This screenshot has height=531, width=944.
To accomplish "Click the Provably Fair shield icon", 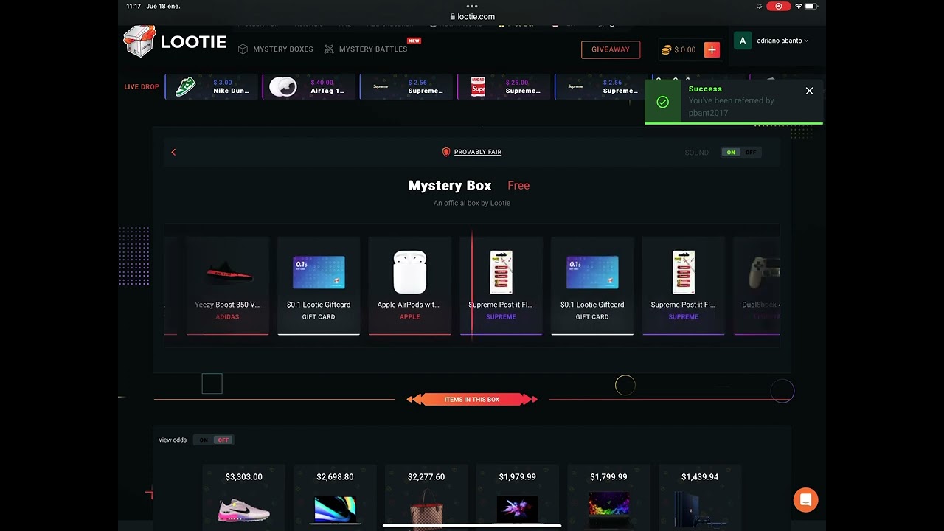I will [446, 152].
